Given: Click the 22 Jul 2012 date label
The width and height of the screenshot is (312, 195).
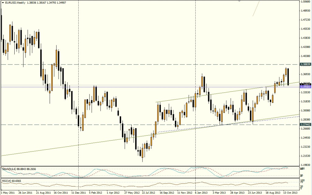Looking at the screenshot, I should (149, 193).
